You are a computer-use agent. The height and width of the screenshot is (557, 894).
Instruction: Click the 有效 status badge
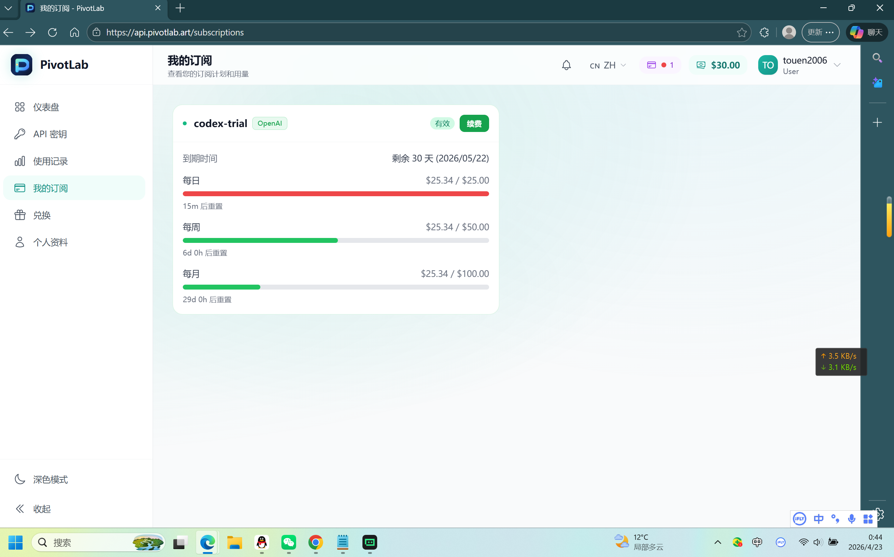click(x=442, y=124)
